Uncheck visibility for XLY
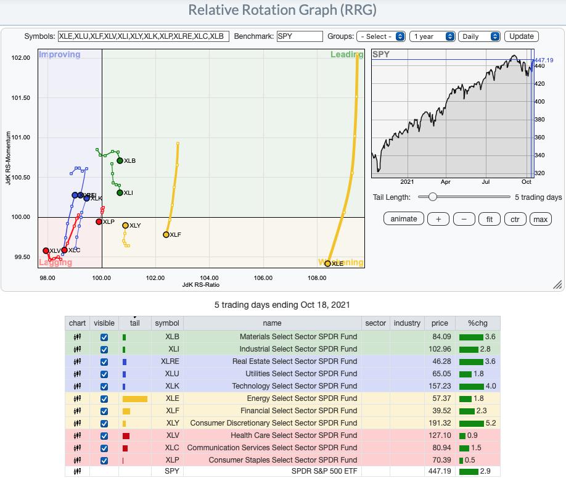The height and width of the screenshot is (478, 566). click(x=104, y=424)
